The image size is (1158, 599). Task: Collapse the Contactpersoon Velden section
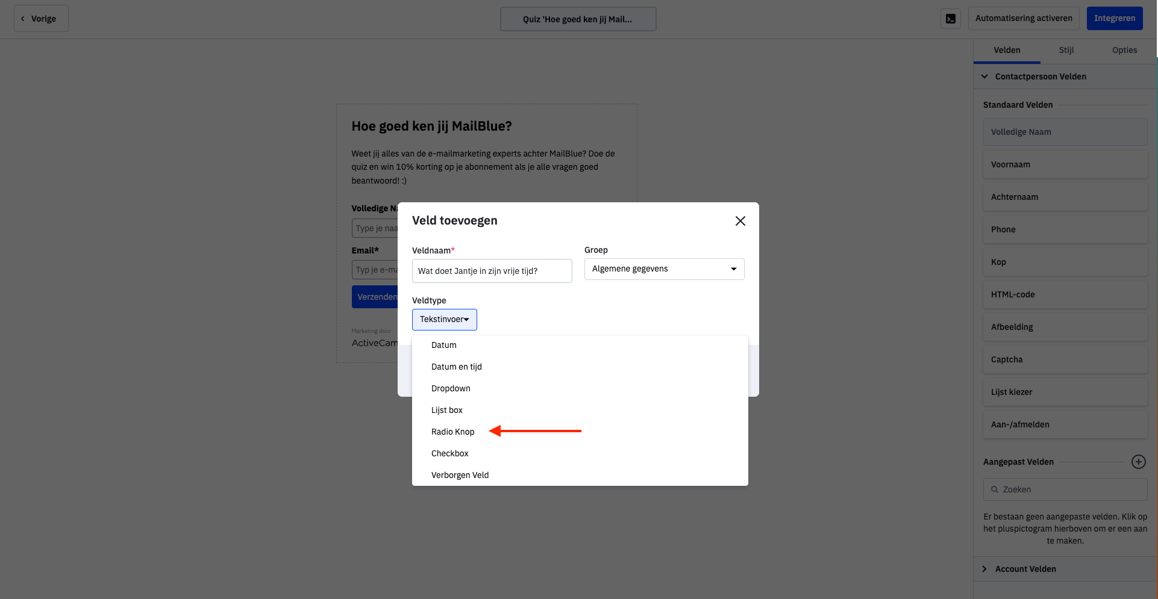[984, 76]
